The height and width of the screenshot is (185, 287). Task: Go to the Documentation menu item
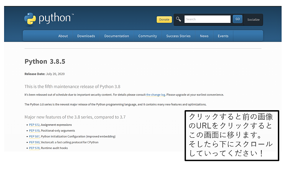(117, 36)
